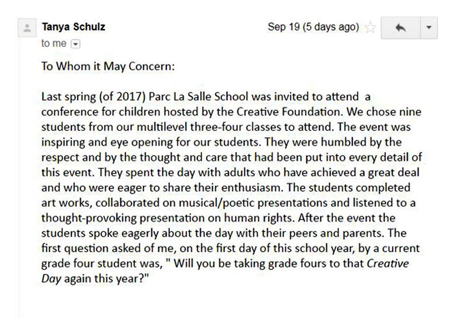Click the sender name Tanya Schulz
The width and height of the screenshot is (457, 318).
(73, 27)
